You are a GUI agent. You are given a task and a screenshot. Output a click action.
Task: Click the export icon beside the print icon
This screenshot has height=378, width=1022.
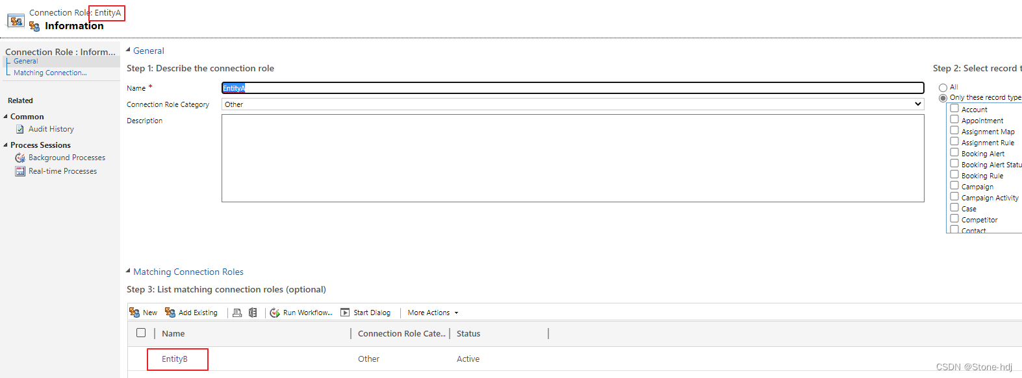click(x=253, y=313)
